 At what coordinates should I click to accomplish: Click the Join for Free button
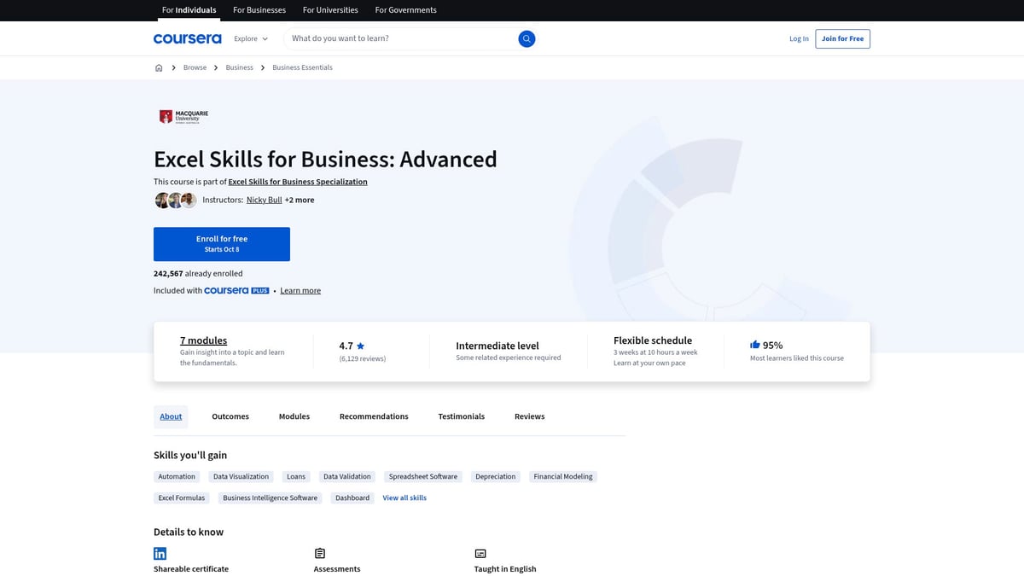(842, 38)
